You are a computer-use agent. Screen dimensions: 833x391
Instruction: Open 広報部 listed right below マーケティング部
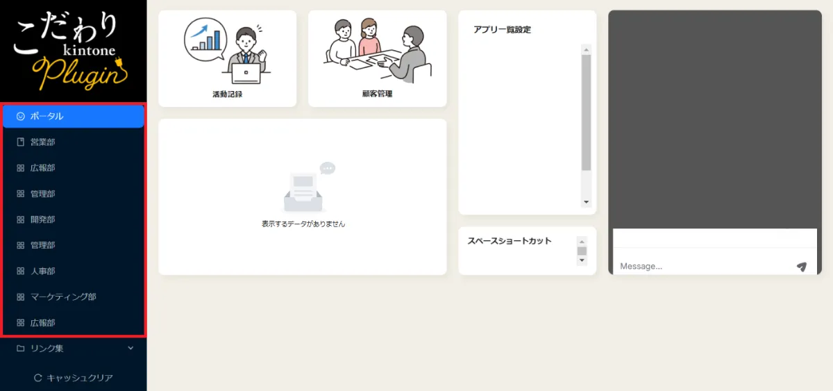pyautogui.click(x=73, y=323)
